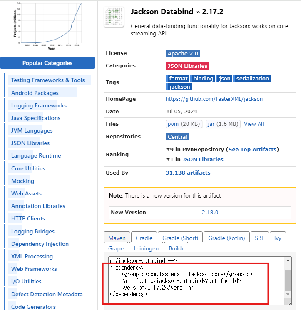Screen dimensions: 301x310
Task: Open Defect Detection Metadata category
Action: (x=47, y=294)
